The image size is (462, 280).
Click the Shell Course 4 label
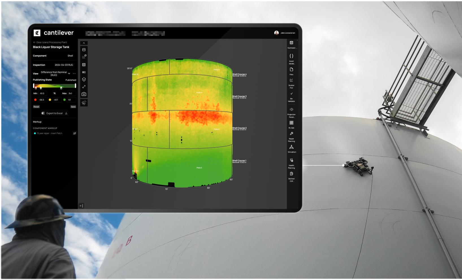coord(239,74)
